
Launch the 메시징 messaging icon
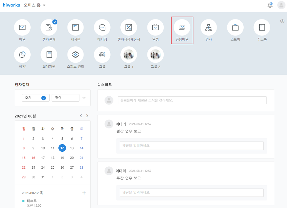(x=102, y=28)
